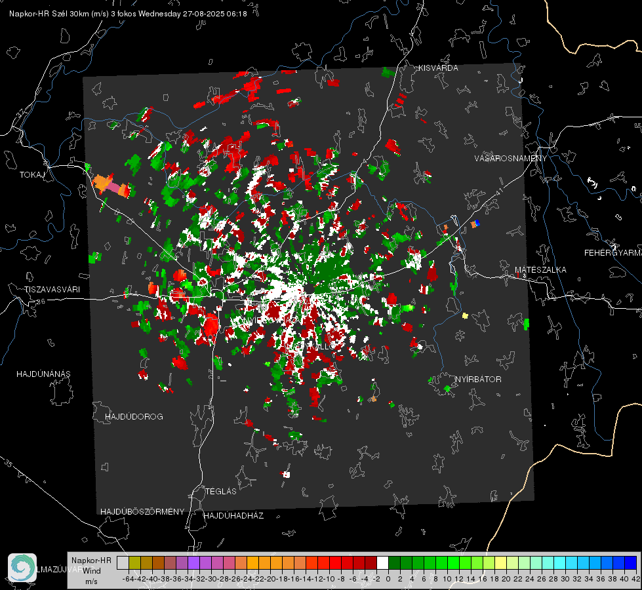Click the radar title and timestamp text
Screen dimensions: 642x590
pos(128,14)
